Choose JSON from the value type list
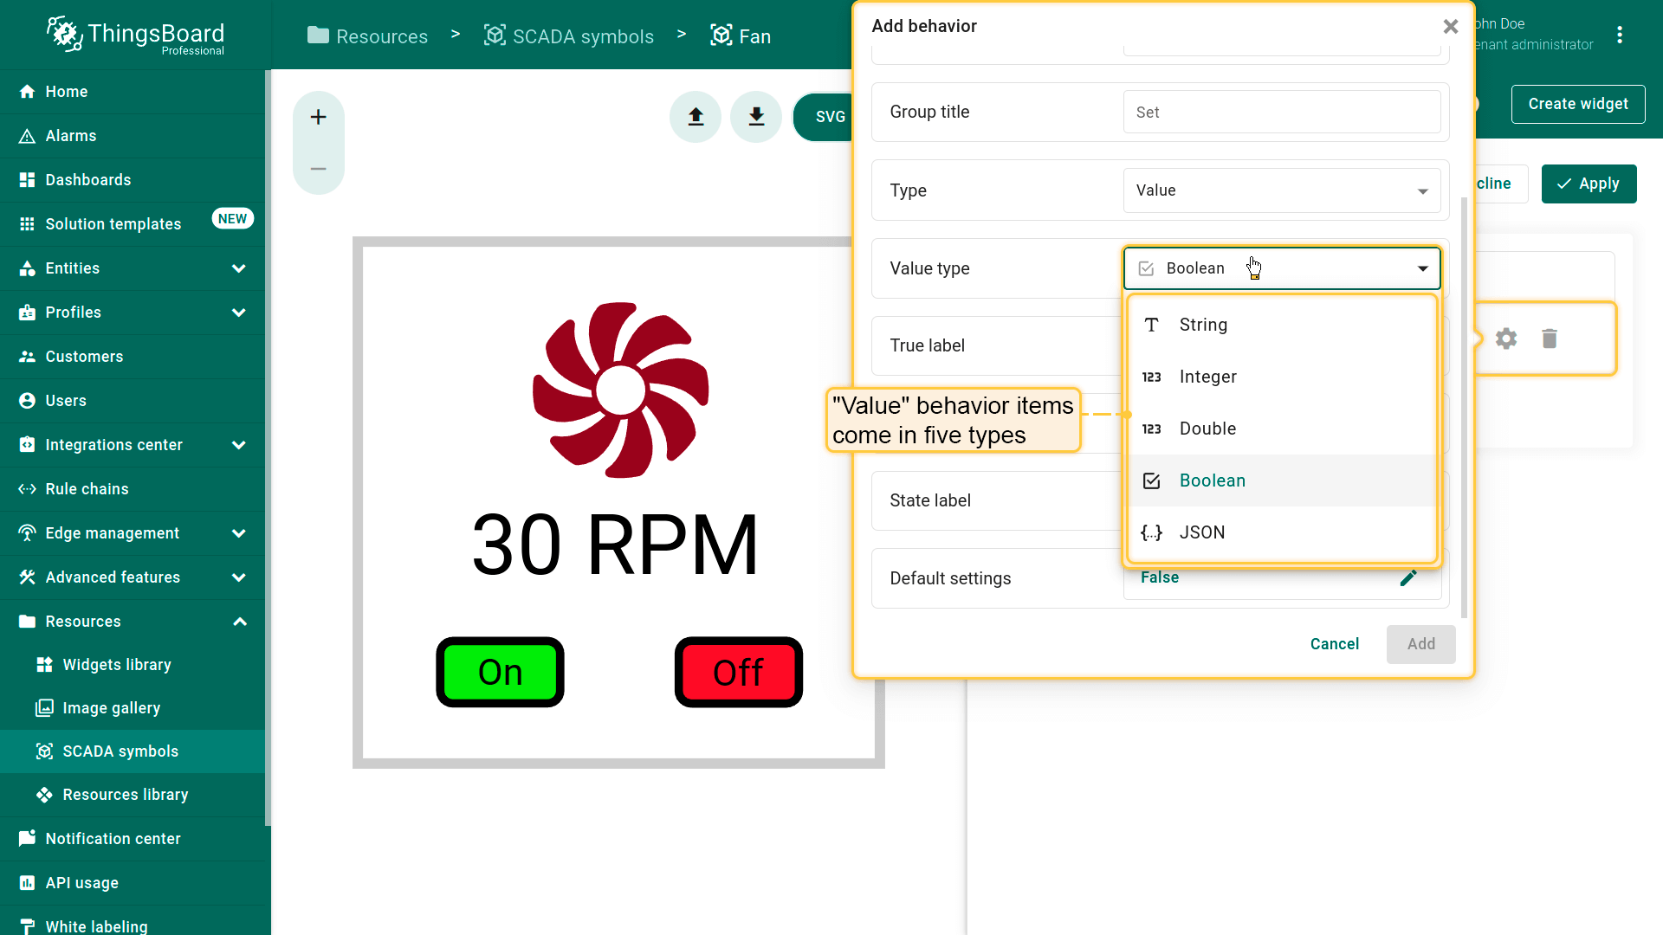This screenshot has height=935, width=1663. [x=1201, y=532]
